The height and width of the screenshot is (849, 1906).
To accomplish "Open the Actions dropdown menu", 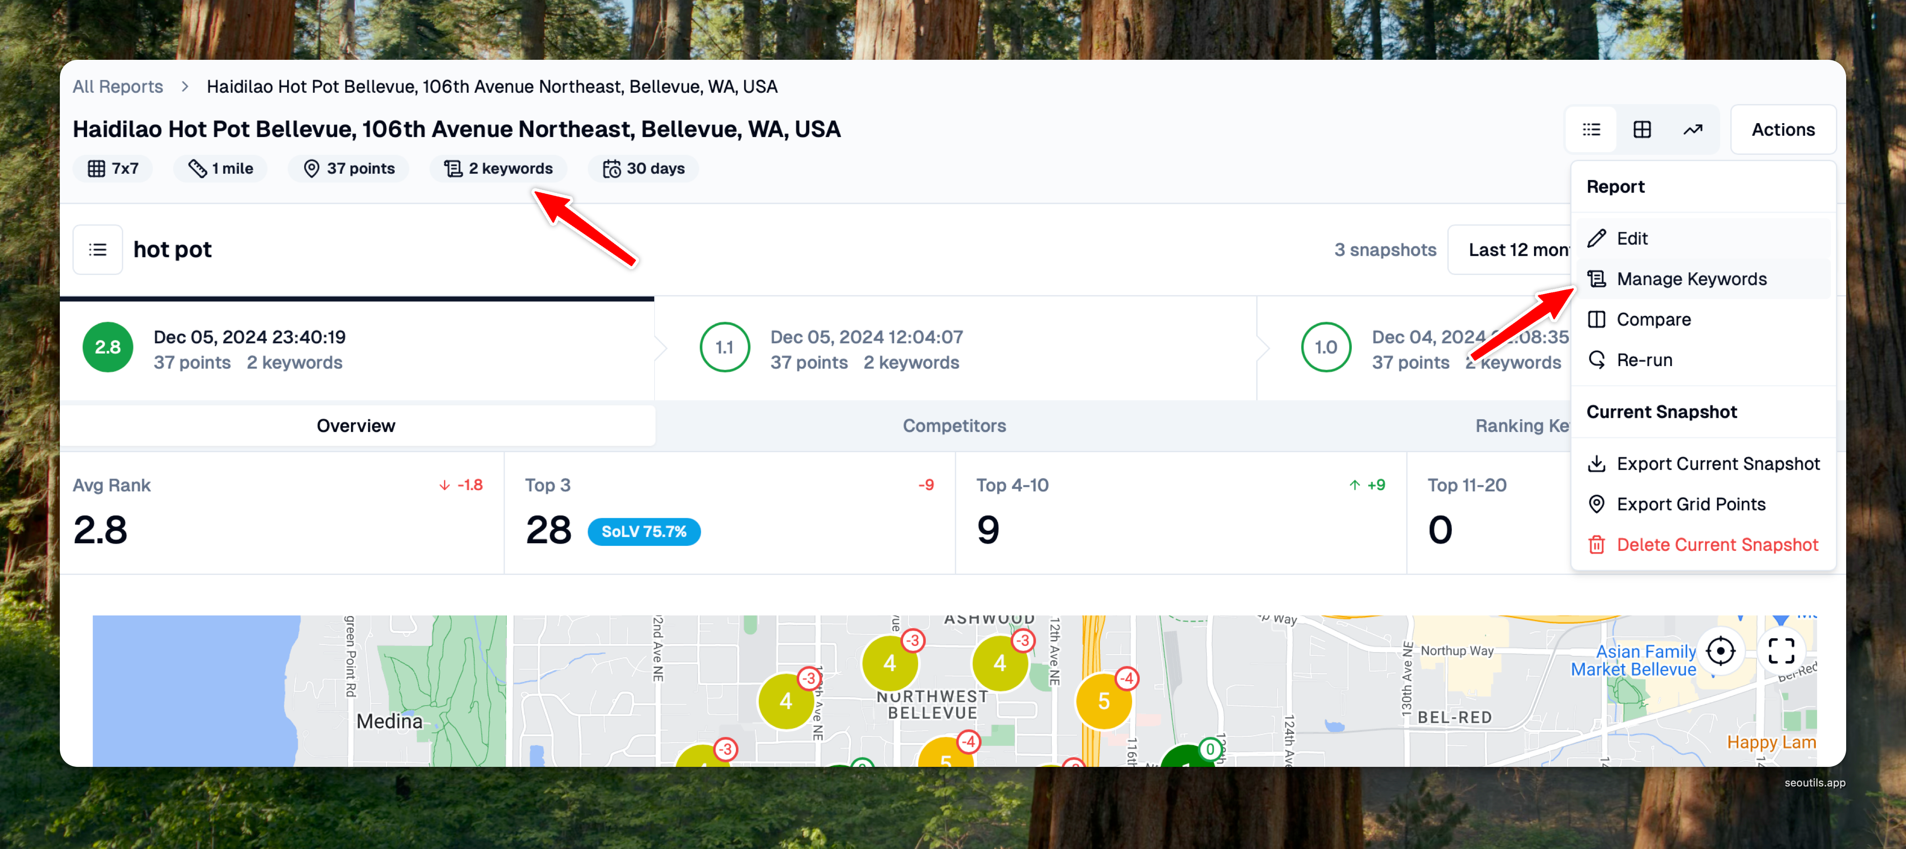I will 1782,129.
